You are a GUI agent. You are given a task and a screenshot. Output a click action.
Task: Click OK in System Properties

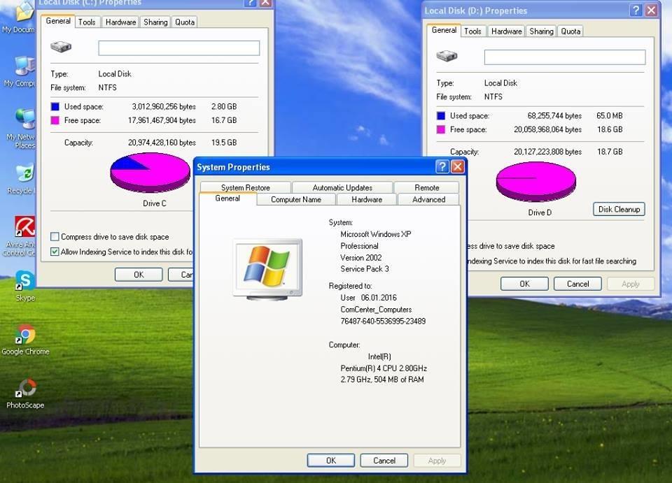click(x=331, y=461)
